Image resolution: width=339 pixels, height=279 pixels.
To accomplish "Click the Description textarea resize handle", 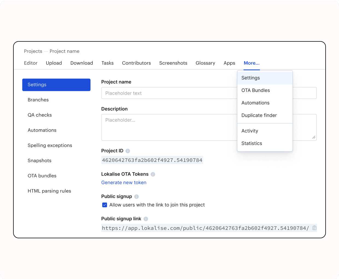I will point(314,137).
